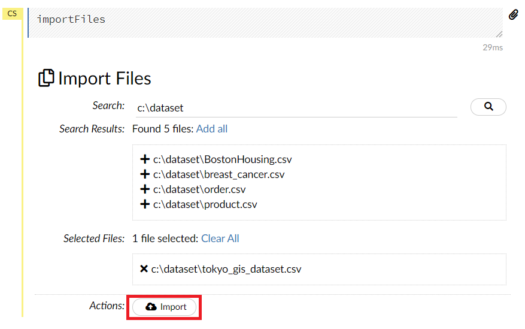Click the plus icon beside order.csv
Viewport: 525px width, 329px height.
144,189
